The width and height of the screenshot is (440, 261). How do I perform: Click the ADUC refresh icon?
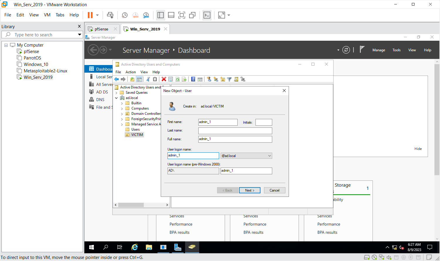[x=177, y=79]
